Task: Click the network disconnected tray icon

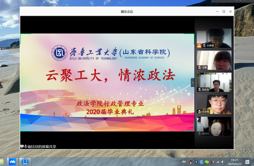Action: (x=212, y=162)
